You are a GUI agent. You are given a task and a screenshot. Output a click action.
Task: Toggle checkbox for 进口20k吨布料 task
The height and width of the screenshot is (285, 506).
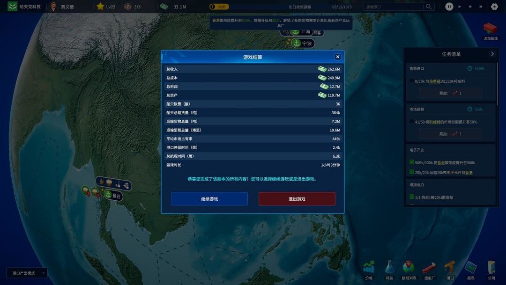click(411, 81)
